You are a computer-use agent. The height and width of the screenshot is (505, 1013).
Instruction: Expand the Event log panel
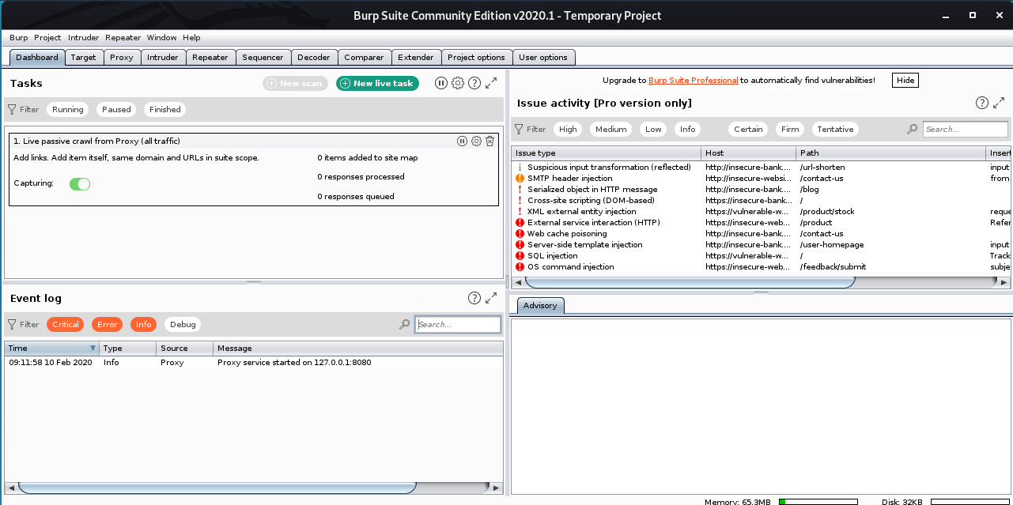coord(491,298)
